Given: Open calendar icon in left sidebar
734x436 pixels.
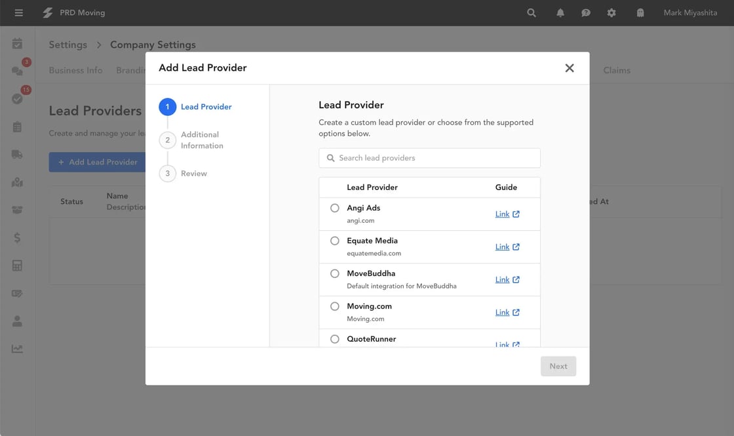Looking at the screenshot, I should pos(17,43).
